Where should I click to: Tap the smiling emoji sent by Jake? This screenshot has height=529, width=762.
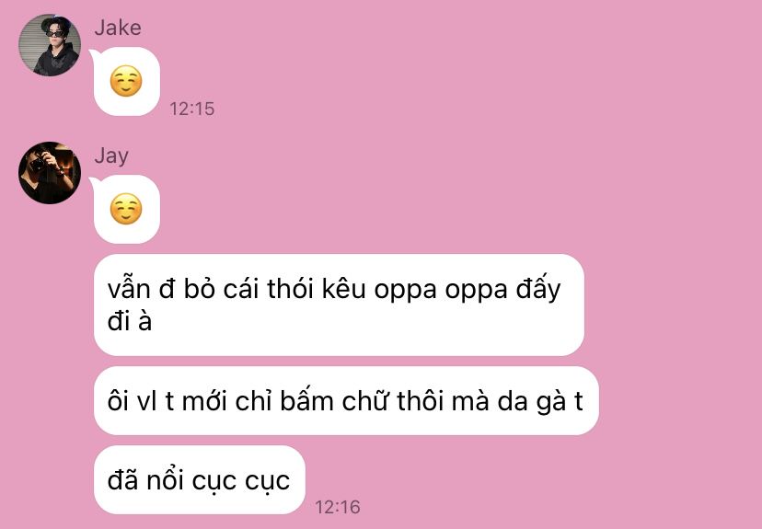126,81
